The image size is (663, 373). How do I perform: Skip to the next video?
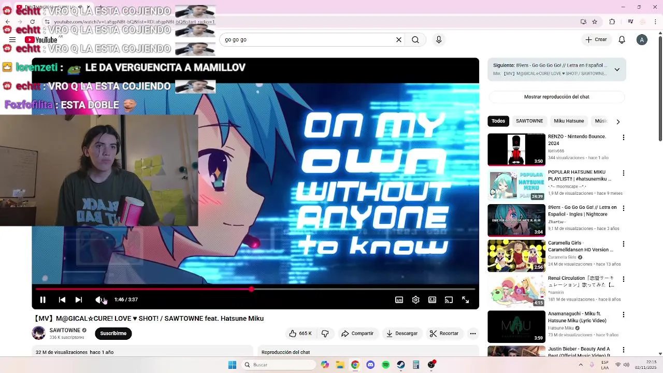[x=78, y=299]
